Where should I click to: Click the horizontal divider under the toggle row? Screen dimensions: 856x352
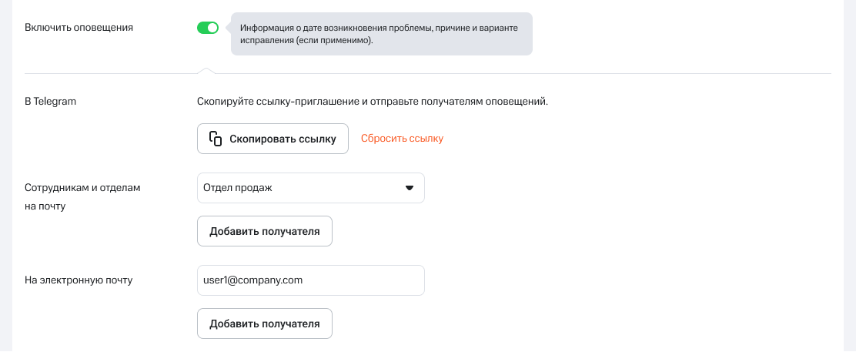click(500, 74)
